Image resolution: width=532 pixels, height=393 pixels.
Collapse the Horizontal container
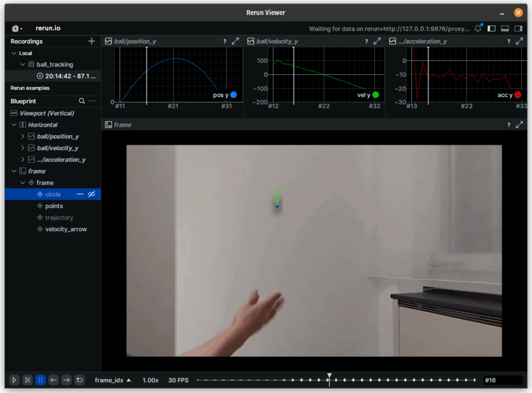(x=14, y=125)
